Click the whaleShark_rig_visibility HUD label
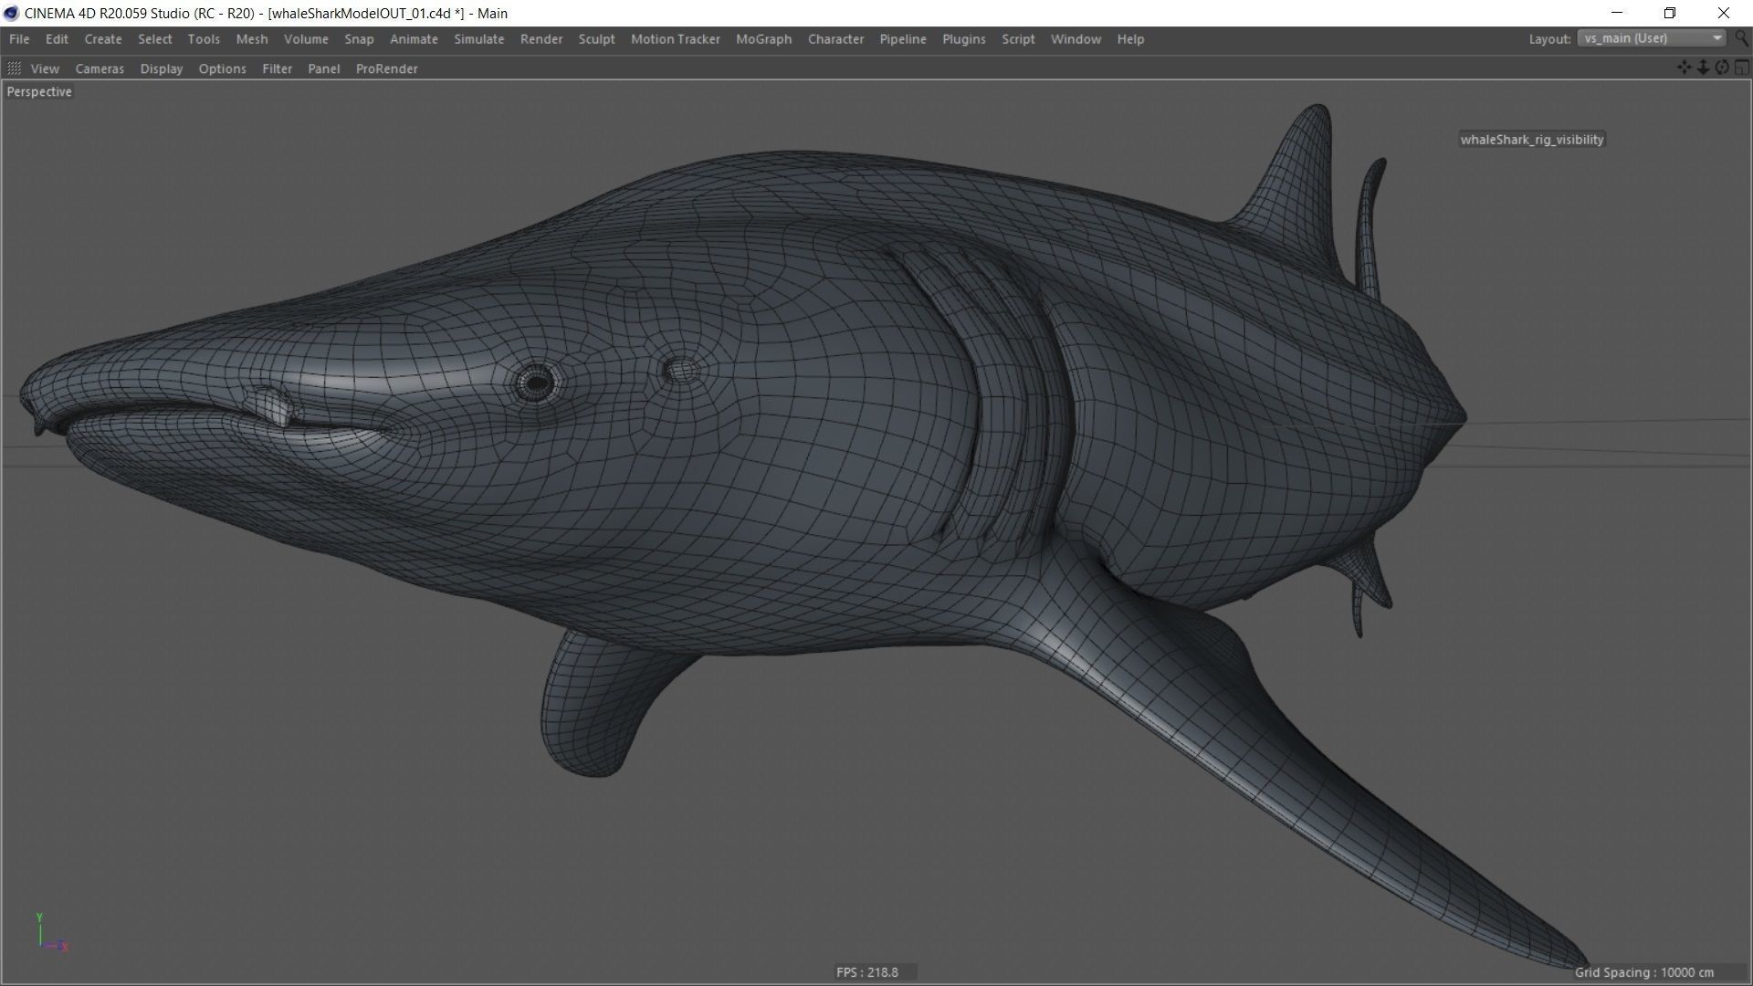1753x986 pixels. tap(1532, 140)
